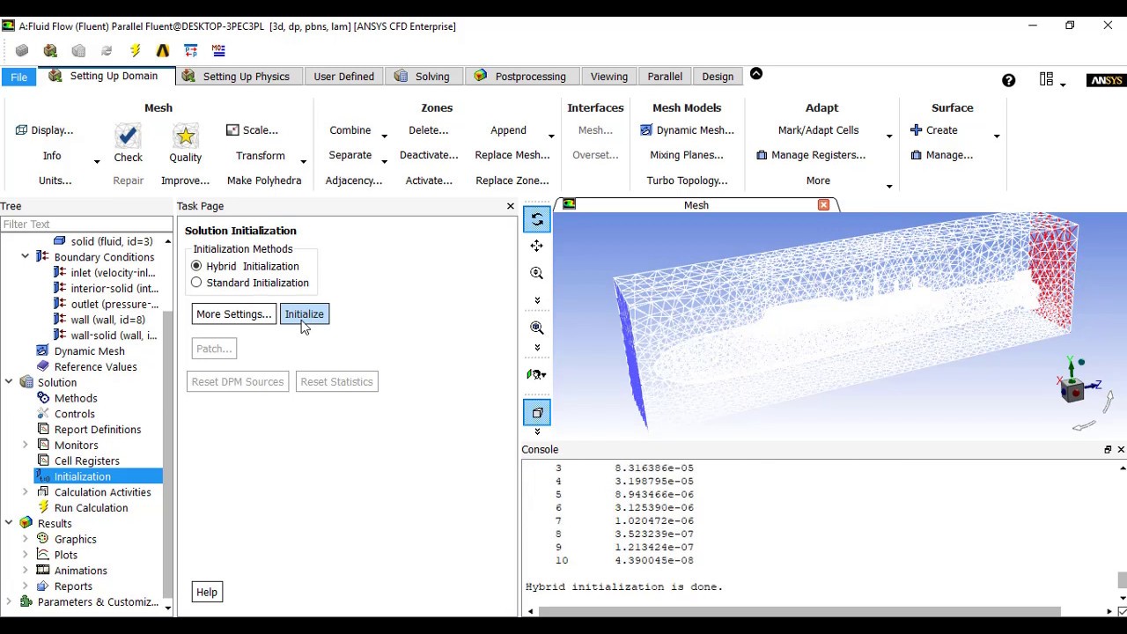Click the yellow-black ANSYS logo toolbar icon
1127x634 pixels.
(x=163, y=50)
